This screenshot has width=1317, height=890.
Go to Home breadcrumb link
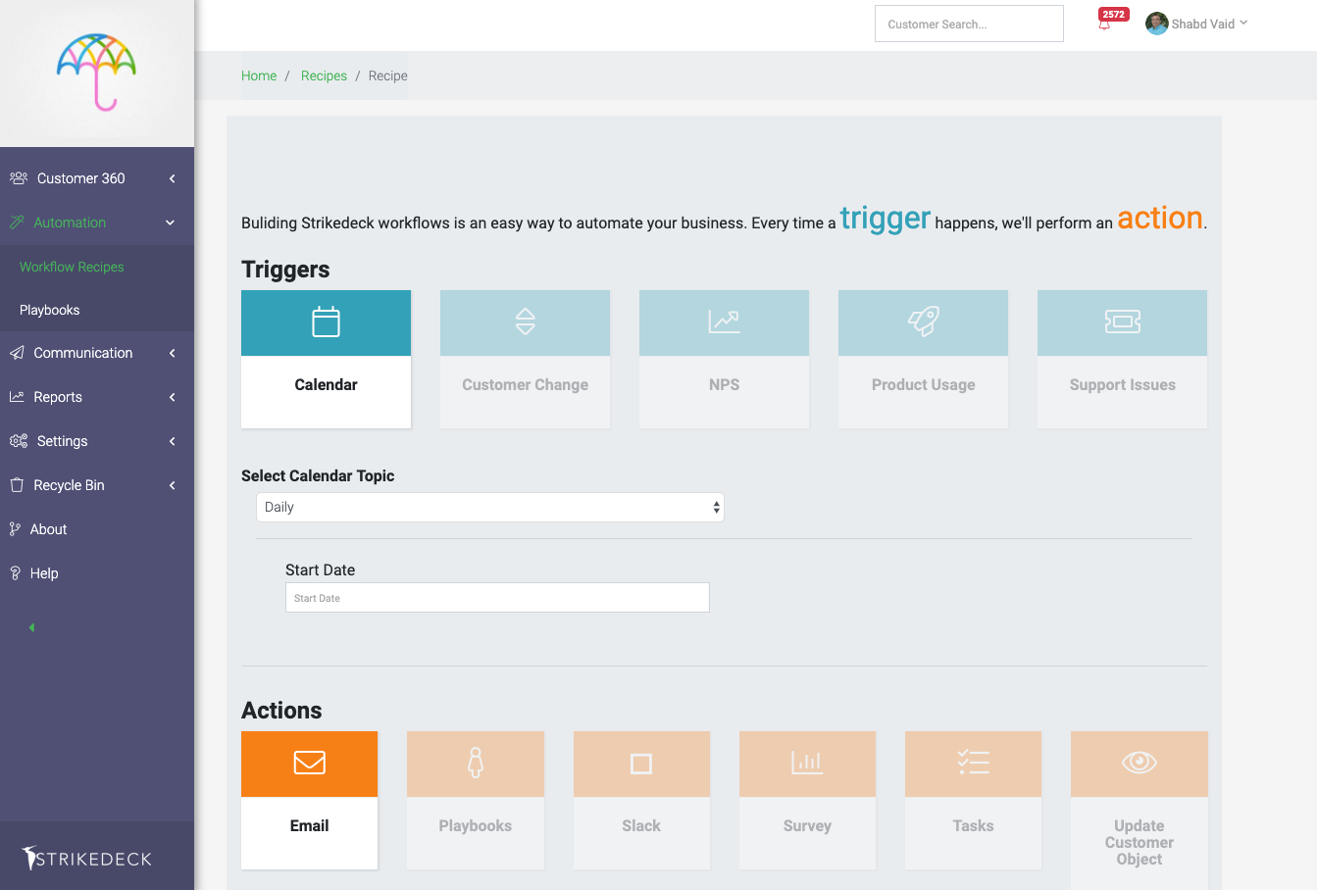click(259, 75)
